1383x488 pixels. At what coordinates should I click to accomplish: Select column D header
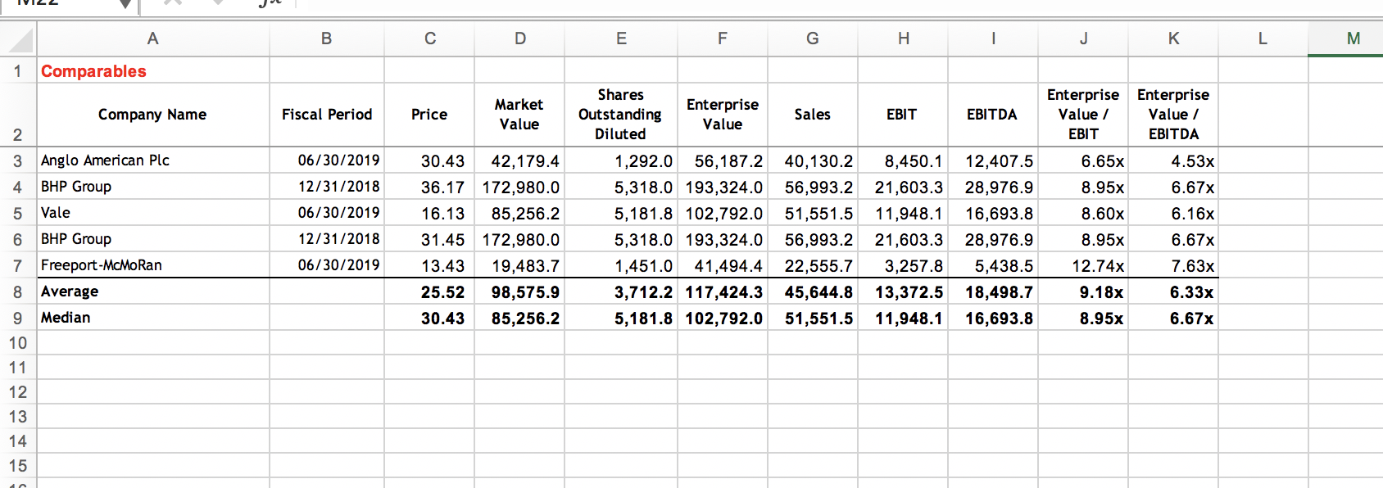pyautogui.click(x=519, y=38)
